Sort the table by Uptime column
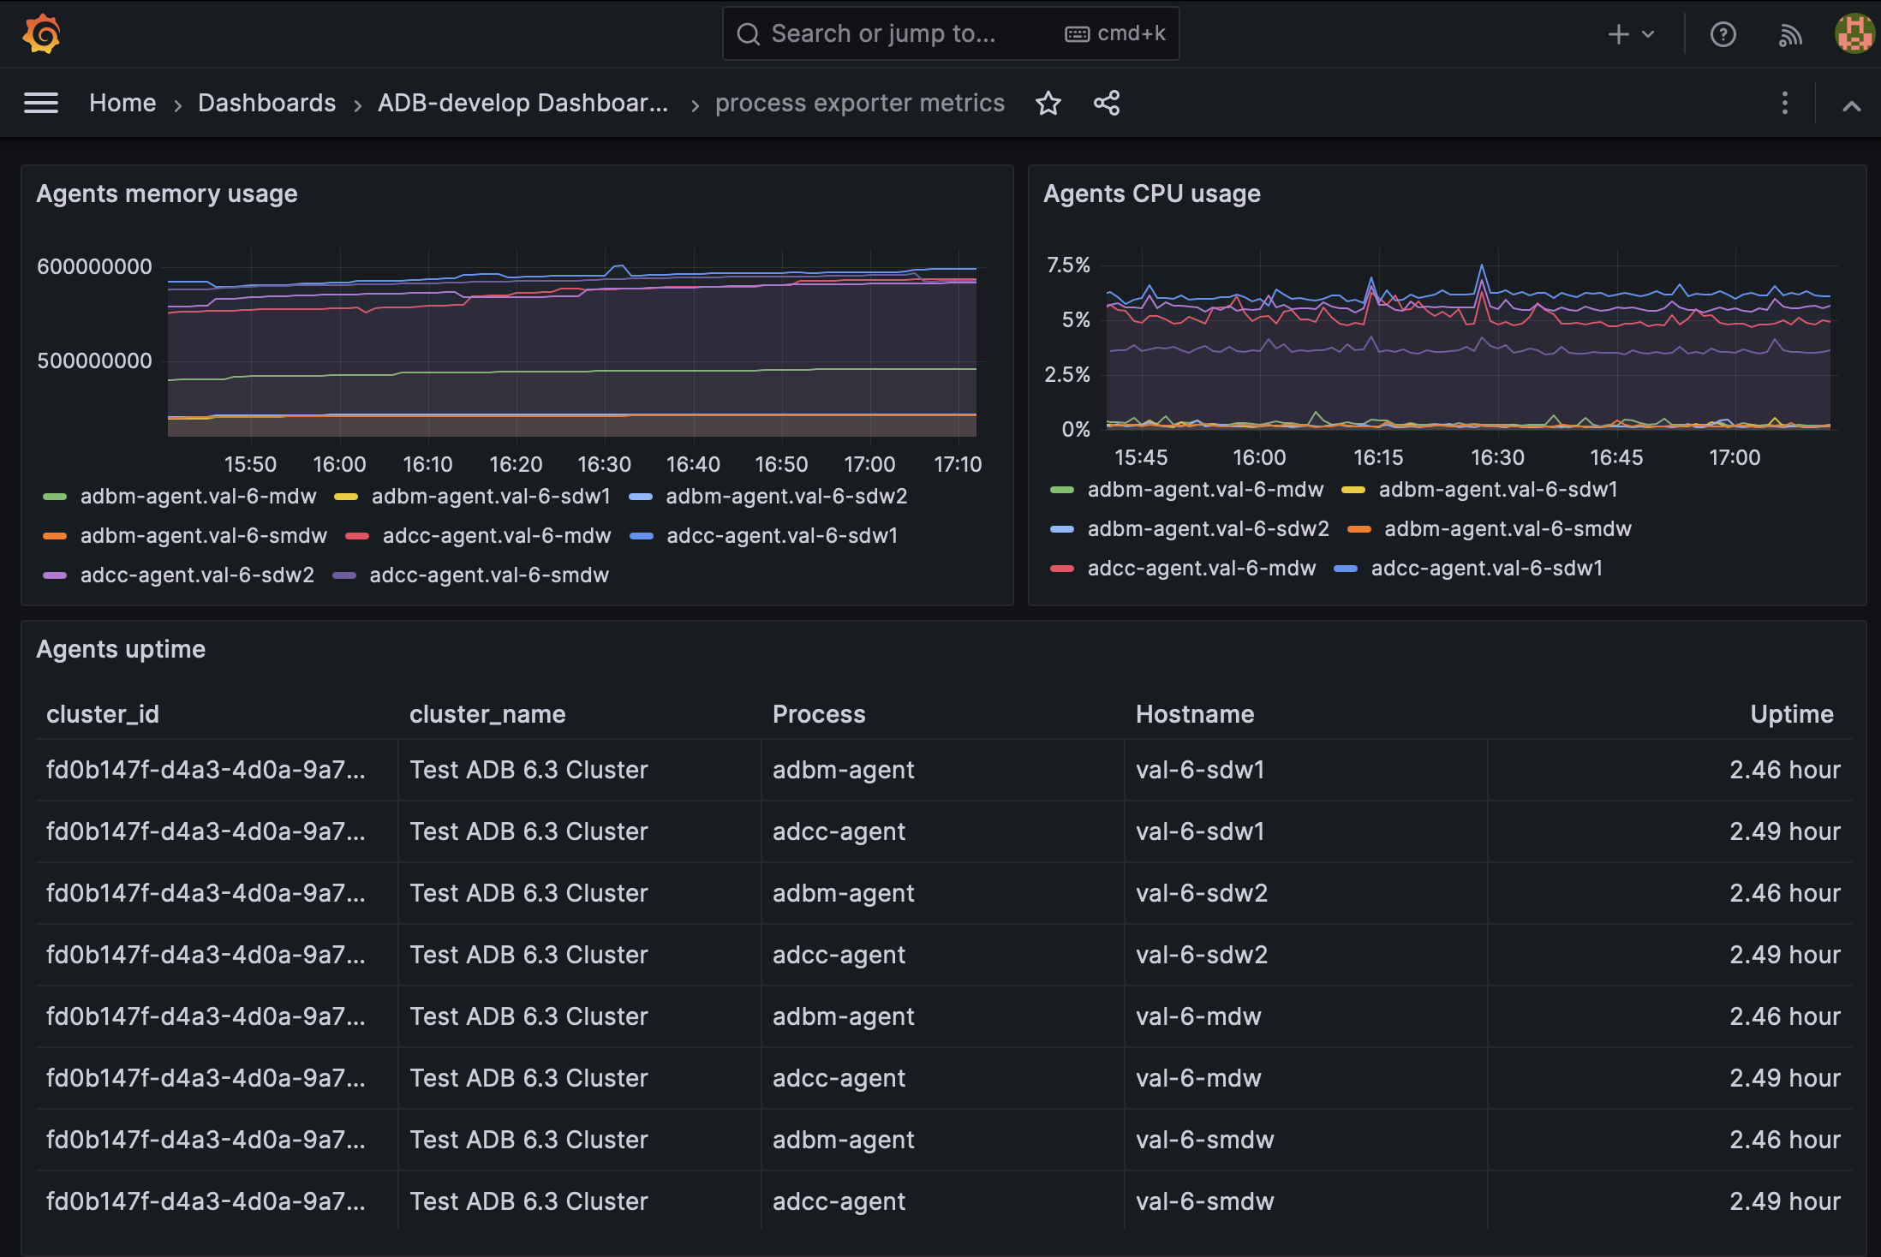 pos(1790,713)
